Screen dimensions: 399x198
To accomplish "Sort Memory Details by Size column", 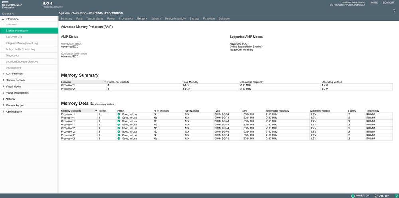I will [245, 111].
